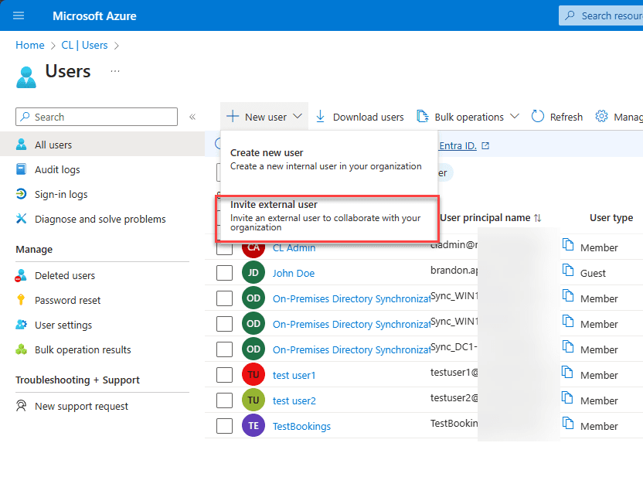Click the User type column header

click(x=611, y=218)
